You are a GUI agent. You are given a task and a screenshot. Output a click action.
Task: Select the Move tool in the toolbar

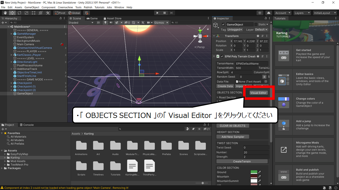(12, 13)
